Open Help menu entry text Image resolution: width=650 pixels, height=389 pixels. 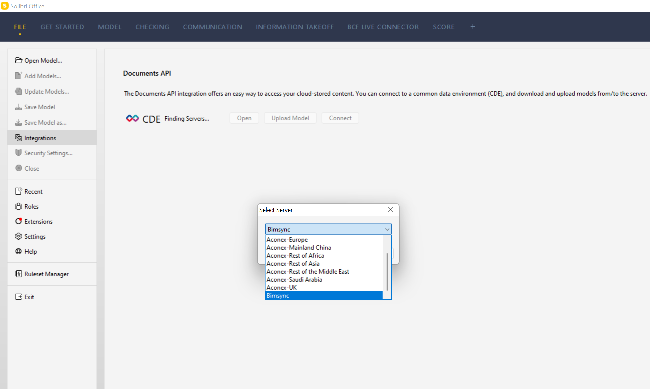coord(30,251)
